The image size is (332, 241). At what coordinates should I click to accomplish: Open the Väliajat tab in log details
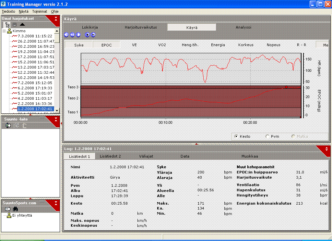click(x=146, y=156)
